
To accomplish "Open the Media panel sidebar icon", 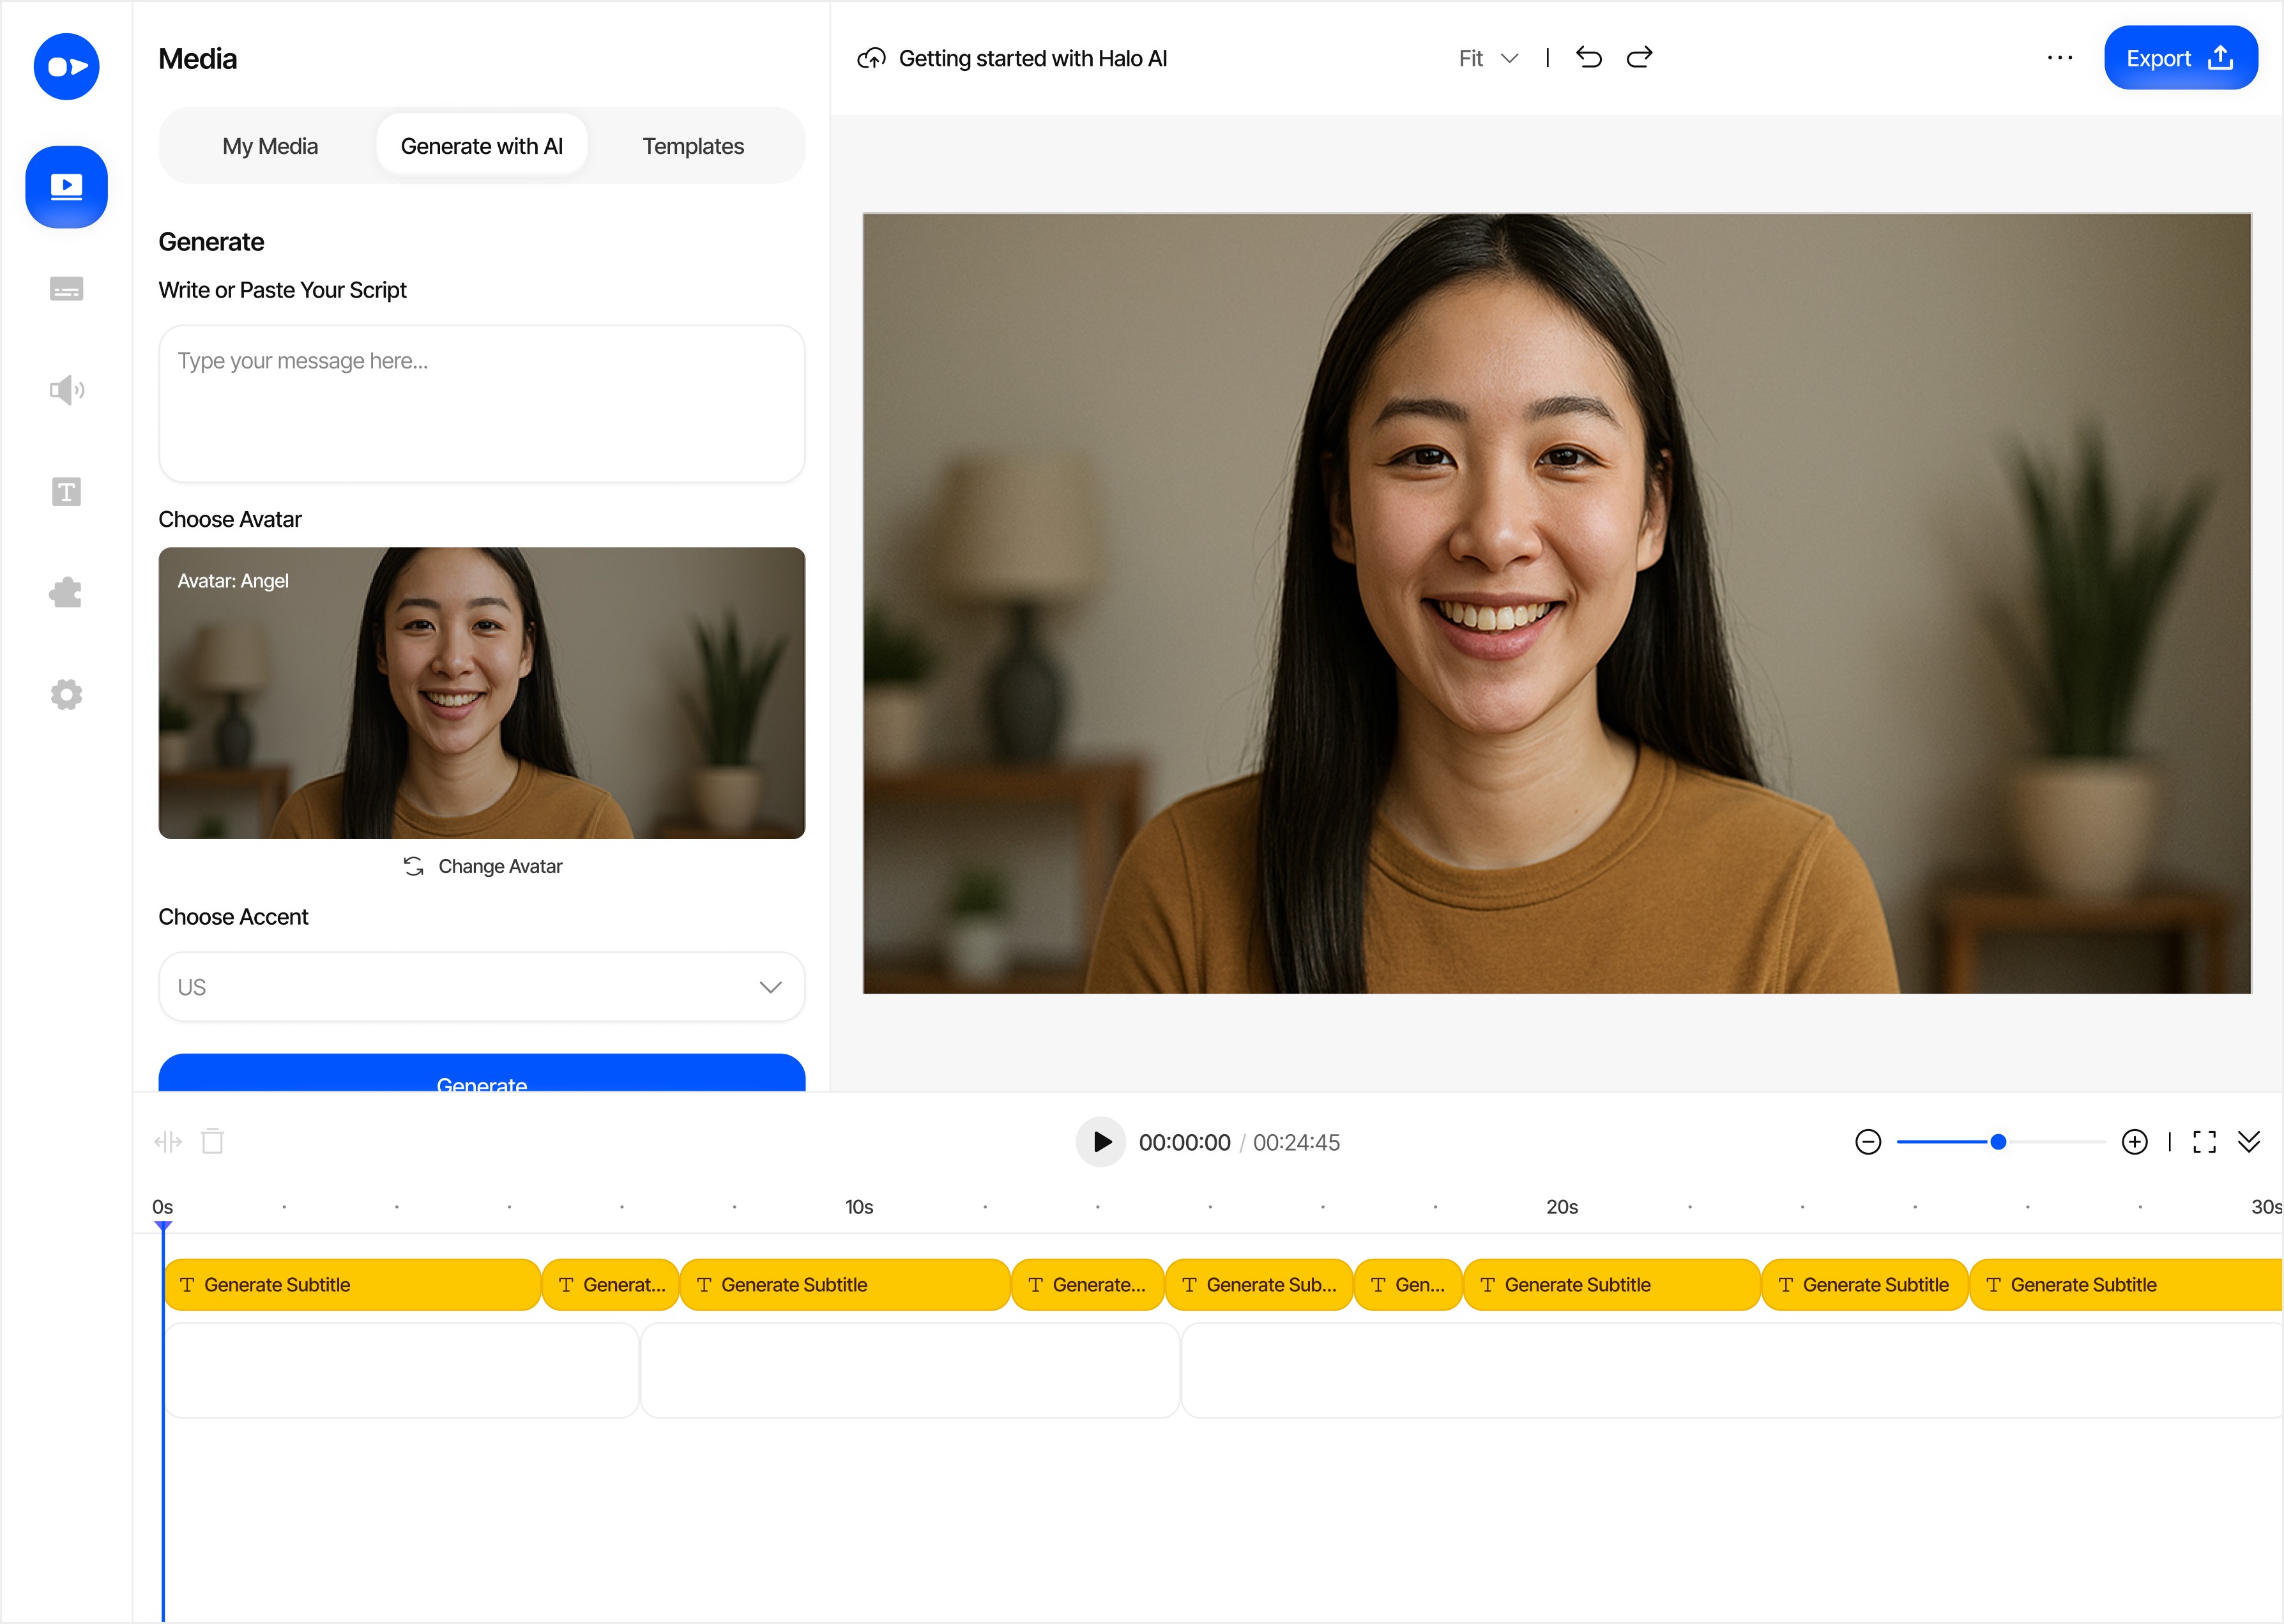I will 66,187.
